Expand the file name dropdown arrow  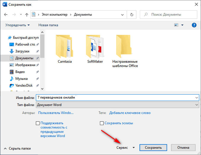click(x=197, y=98)
